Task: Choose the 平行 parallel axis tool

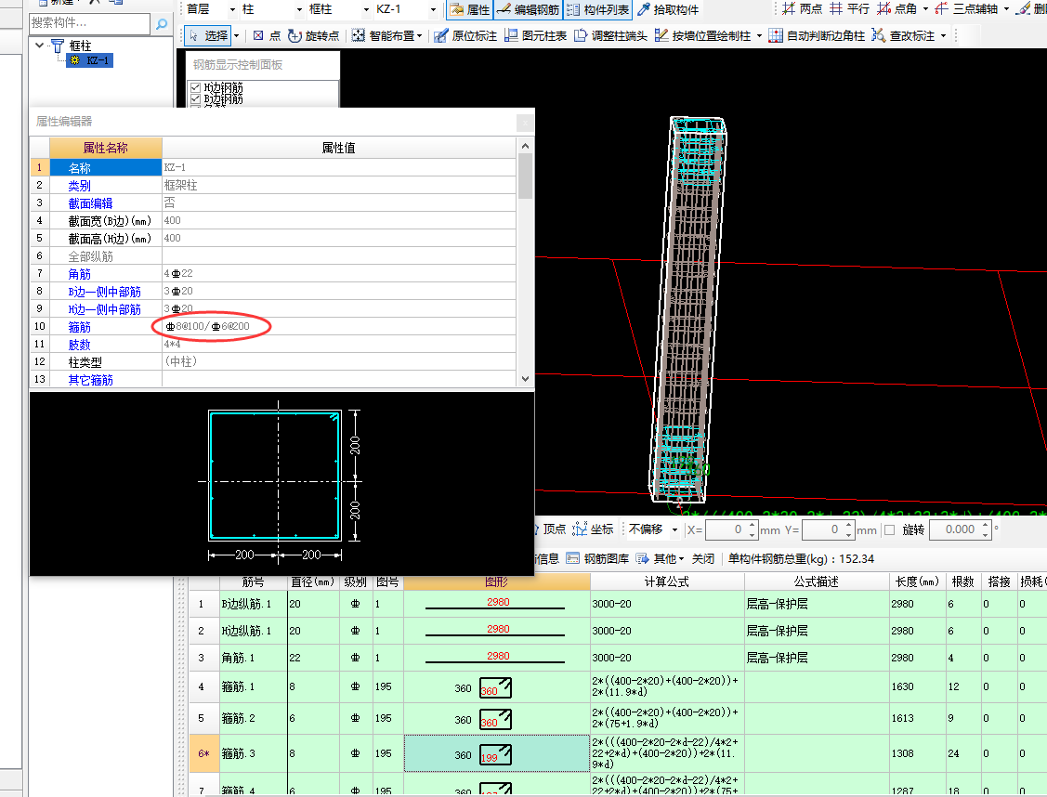Action: tap(849, 8)
